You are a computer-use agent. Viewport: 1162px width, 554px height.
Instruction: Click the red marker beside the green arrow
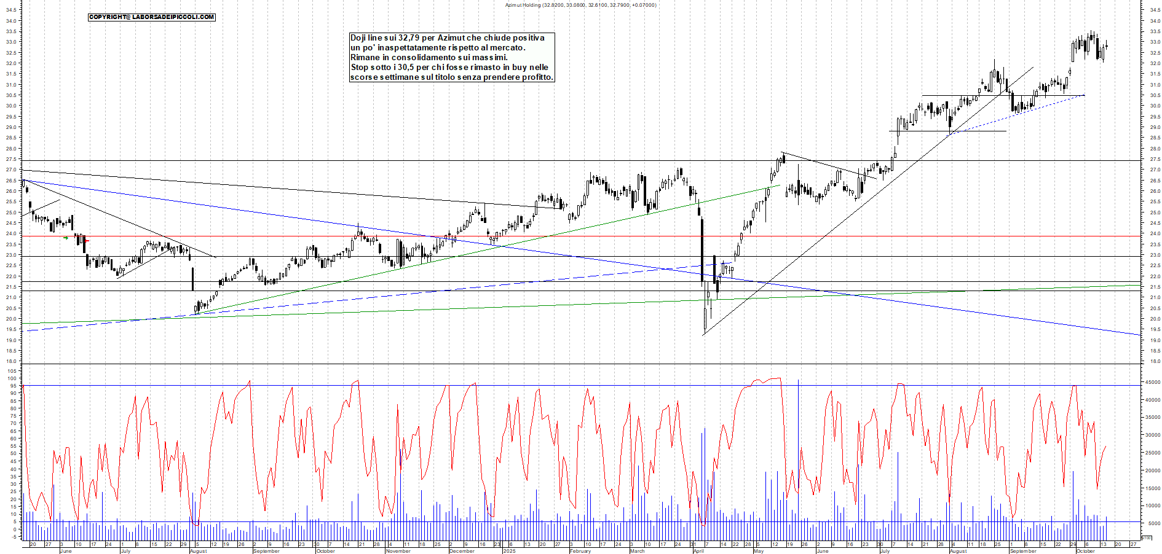click(x=85, y=241)
